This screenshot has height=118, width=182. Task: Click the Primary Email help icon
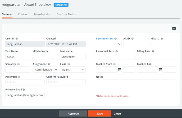click(x=24, y=90)
